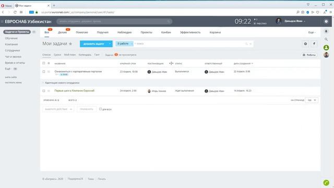The width and height of the screenshot is (334, 188).
Task: Click the search magnifier in right sidebar
Action: click(x=326, y=39)
